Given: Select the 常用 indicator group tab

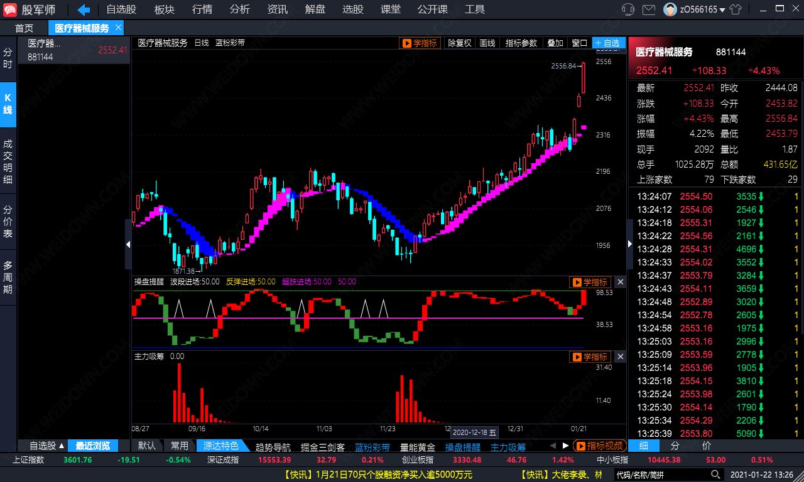Looking at the screenshot, I should [x=180, y=446].
